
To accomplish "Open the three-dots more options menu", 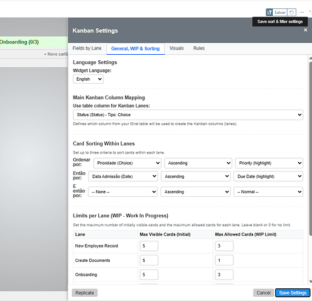I will tap(302, 13).
